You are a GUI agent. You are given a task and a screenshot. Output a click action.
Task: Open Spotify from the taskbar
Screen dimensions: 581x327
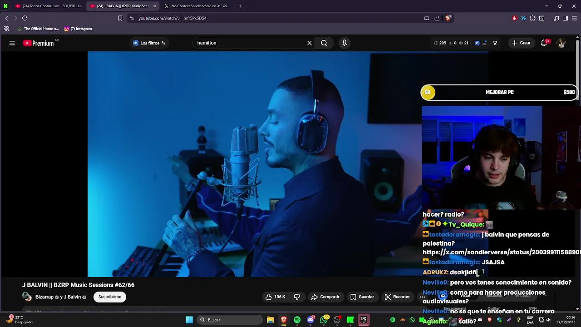point(297,320)
